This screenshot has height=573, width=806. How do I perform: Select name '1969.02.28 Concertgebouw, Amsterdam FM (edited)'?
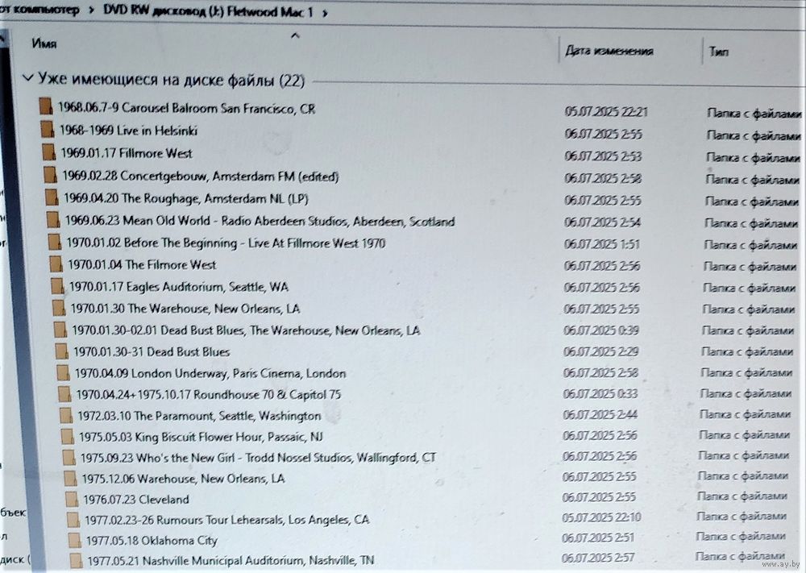point(201,176)
